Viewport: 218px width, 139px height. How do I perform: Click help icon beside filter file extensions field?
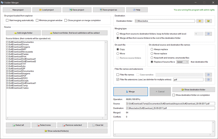pyautogui.click(x=209, y=79)
